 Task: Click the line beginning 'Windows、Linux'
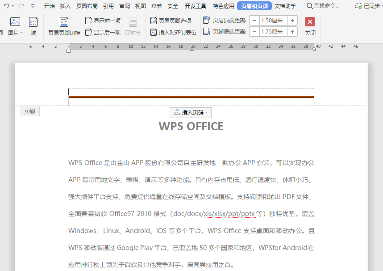point(191,231)
